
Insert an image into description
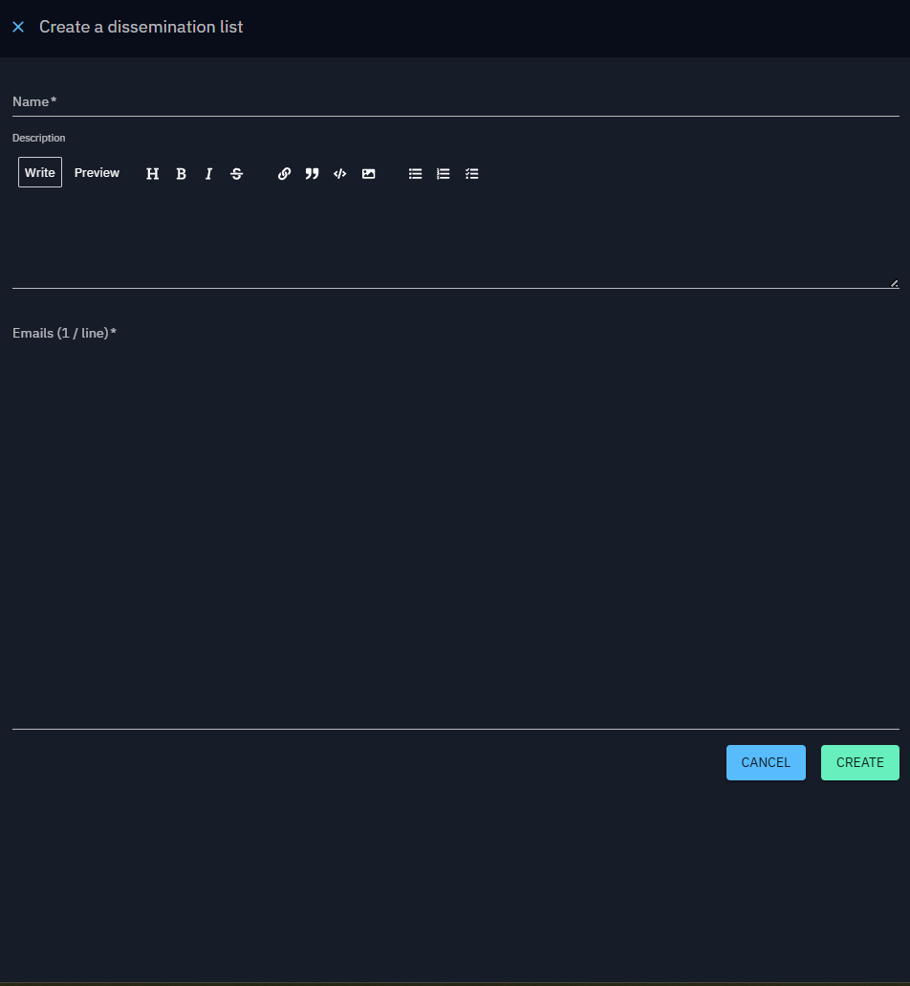pyautogui.click(x=368, y=174)
